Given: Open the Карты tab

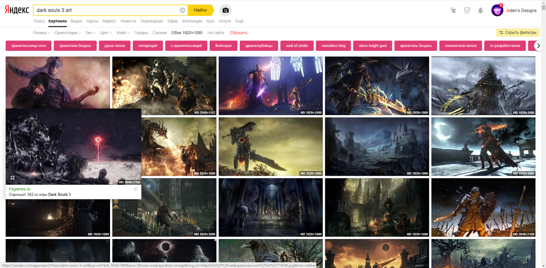Looking at the screenshot, I should (x=92, y=21).
